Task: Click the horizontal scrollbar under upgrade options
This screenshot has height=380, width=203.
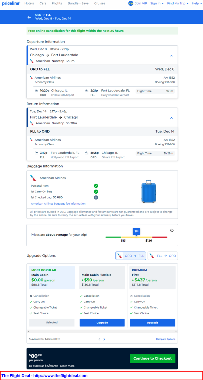Action: tap(102, 331)
